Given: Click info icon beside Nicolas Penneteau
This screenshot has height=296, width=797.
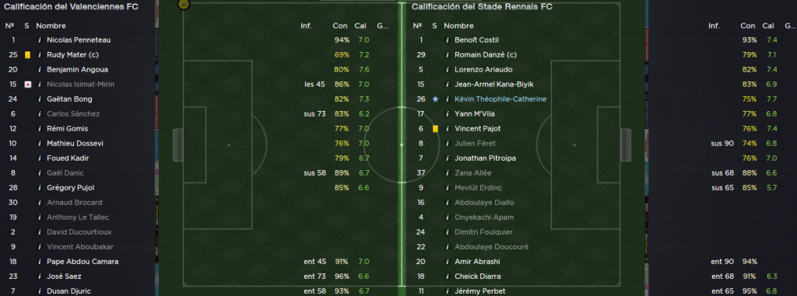Looking at the screenshot, I should pyautogui.click(x=39, y=40).
